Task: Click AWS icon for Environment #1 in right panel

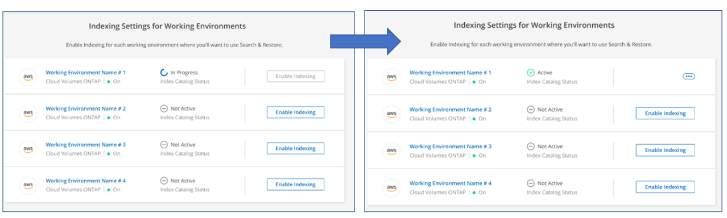Action: tap(391, 77)
